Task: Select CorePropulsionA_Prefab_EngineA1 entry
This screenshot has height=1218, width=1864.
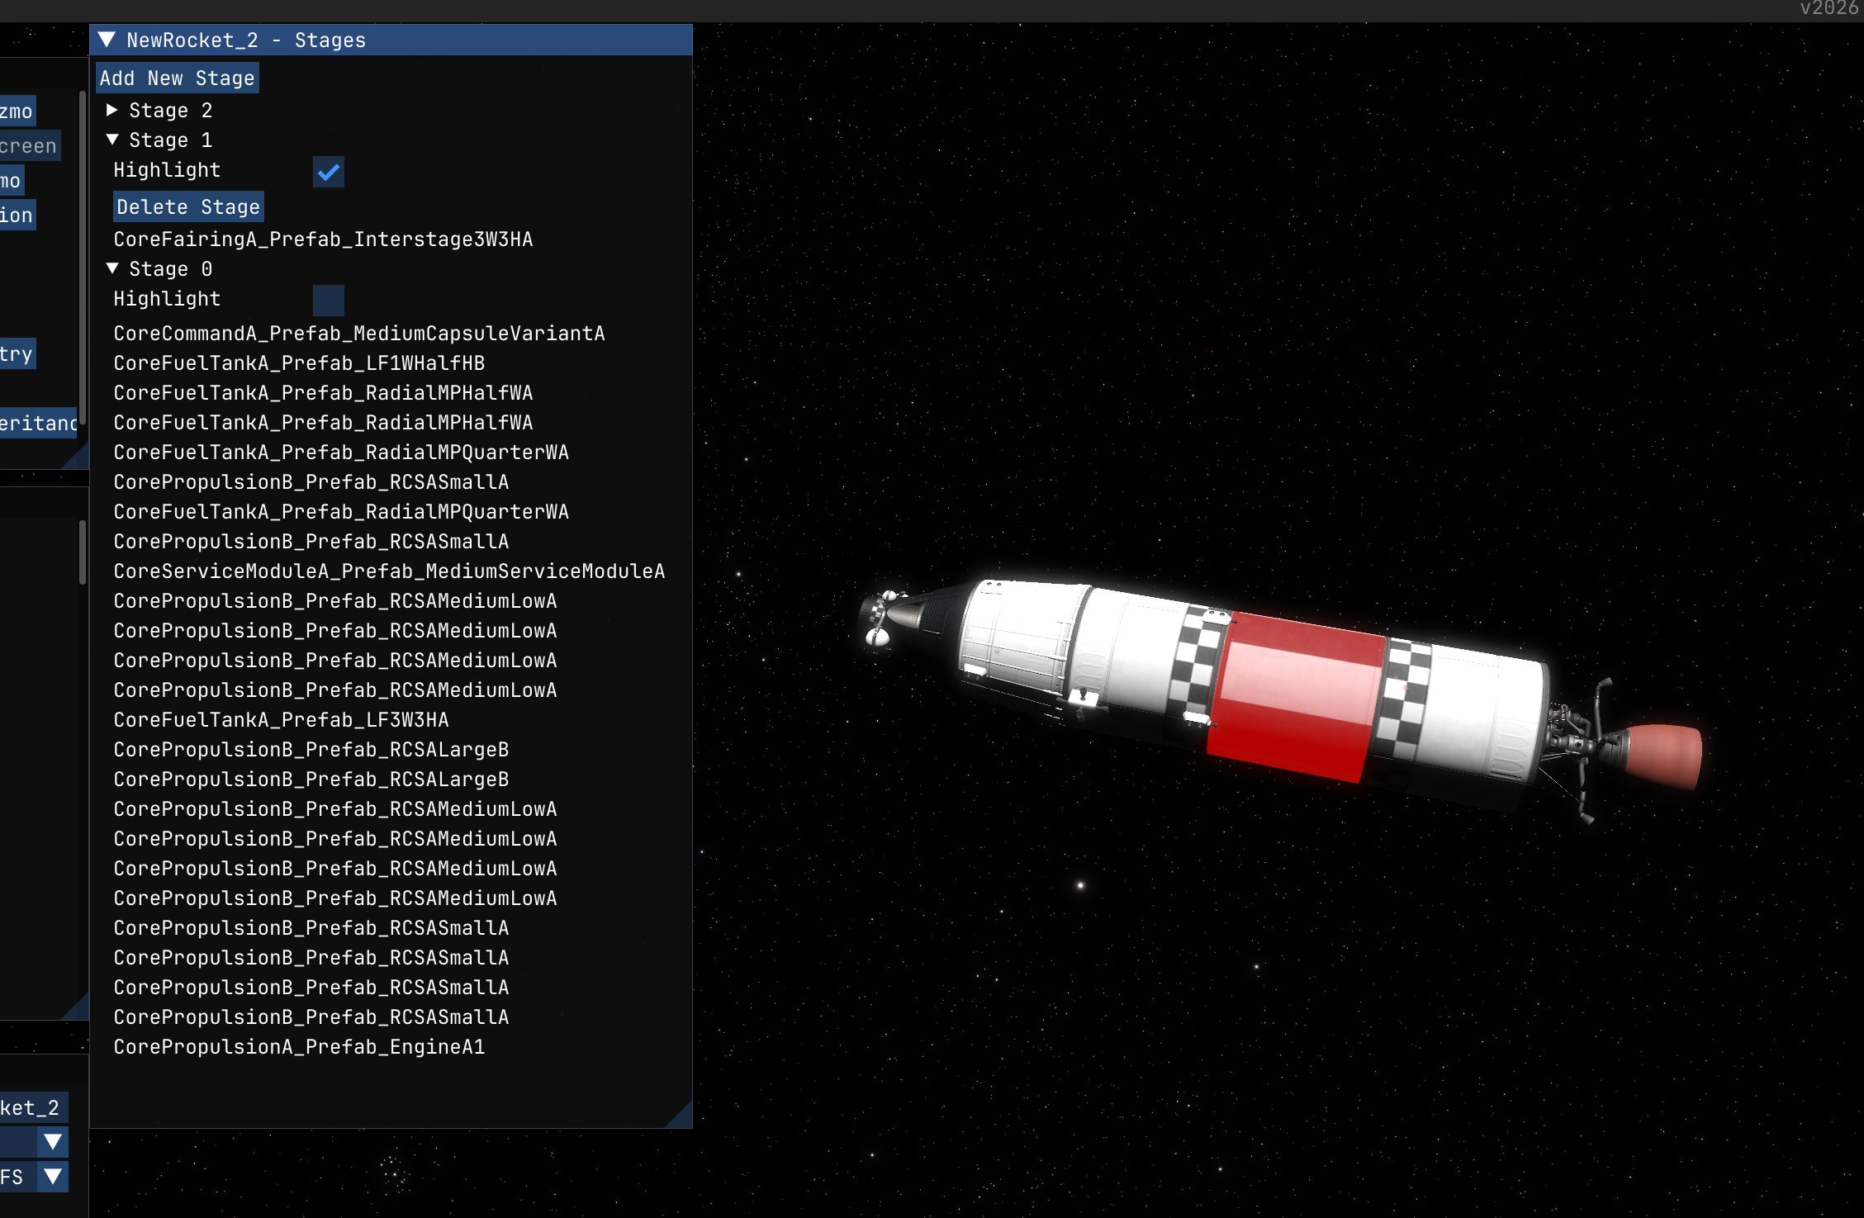Action: (x=299, y=1047)
